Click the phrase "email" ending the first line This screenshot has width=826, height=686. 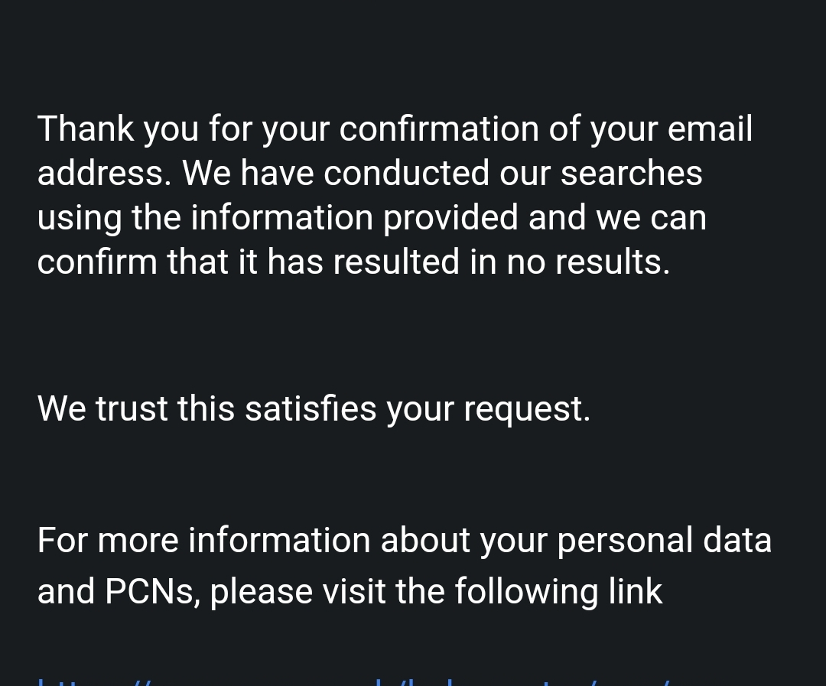tap(710, 128)
